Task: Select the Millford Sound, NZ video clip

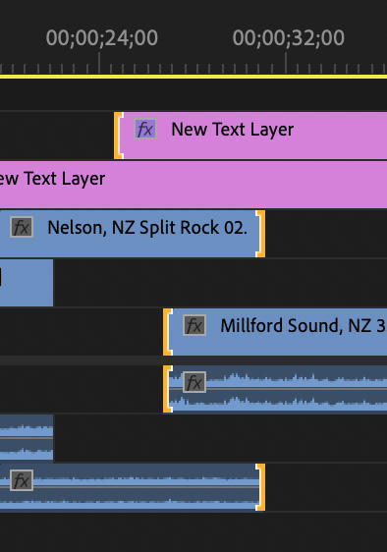Action: [275, 332]
